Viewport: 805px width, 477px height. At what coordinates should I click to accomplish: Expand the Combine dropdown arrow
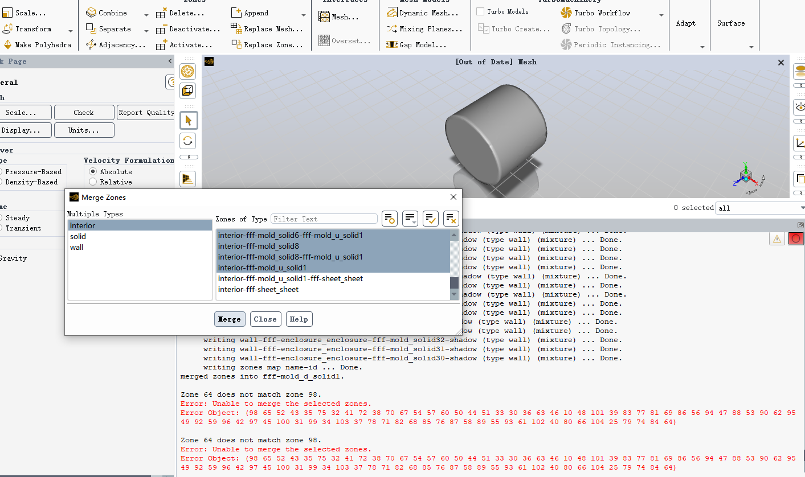pos(146,15)
